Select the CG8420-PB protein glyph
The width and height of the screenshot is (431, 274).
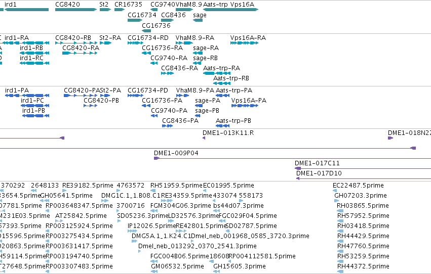(x=91, y=106)
